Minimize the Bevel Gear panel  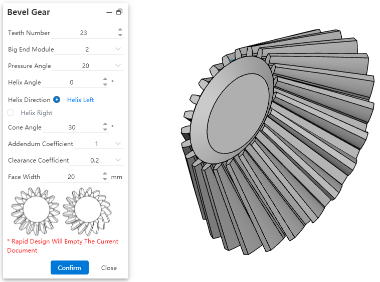coord(109,12)
